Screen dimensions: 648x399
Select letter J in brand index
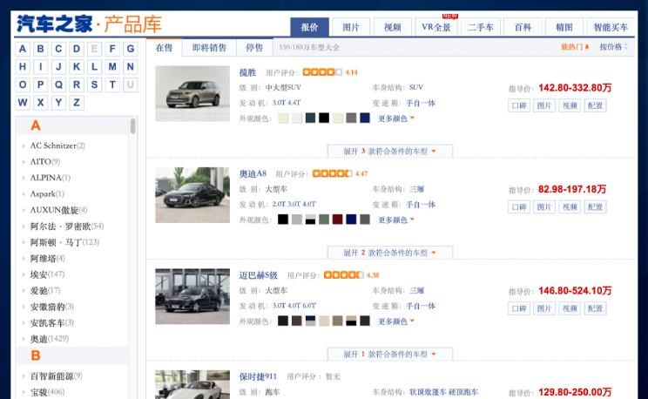point(58,66)
